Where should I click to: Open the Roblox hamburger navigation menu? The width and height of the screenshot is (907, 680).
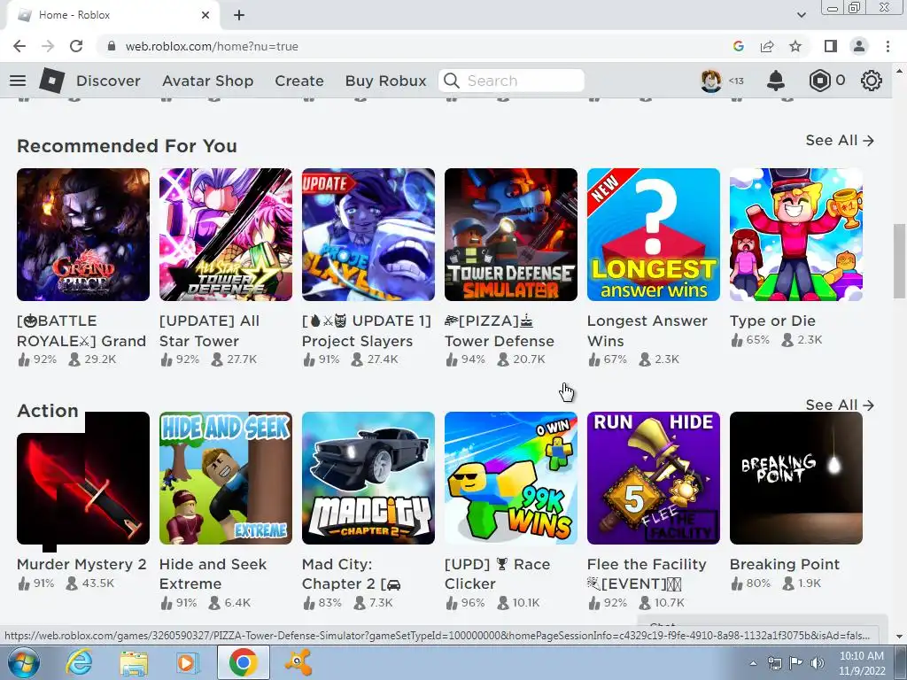pyautogui.click(x=18, y=81)
